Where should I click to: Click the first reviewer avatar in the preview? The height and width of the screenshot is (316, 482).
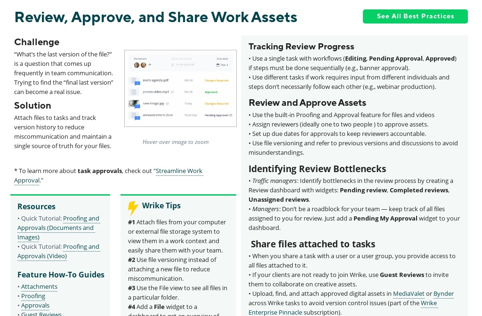[136, 64]
